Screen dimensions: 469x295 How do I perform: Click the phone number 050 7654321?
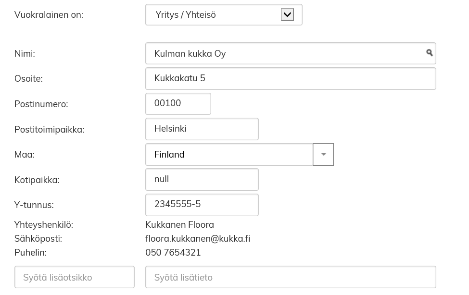(173, 253)
